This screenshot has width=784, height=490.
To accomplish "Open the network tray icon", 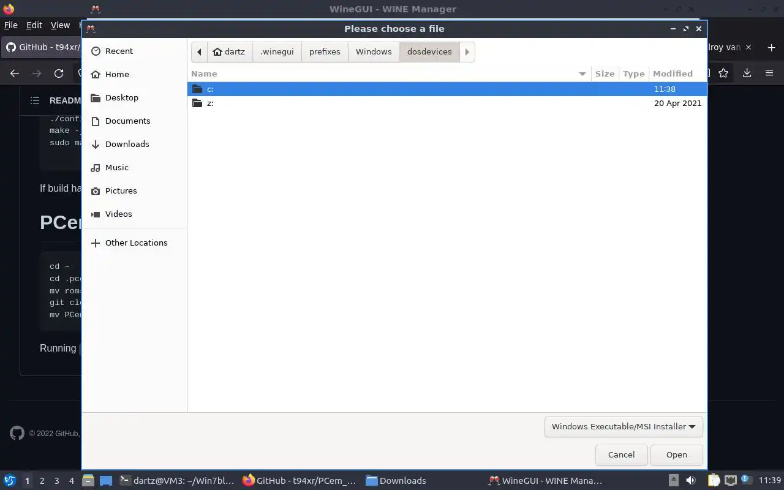I will click(730, 481).
